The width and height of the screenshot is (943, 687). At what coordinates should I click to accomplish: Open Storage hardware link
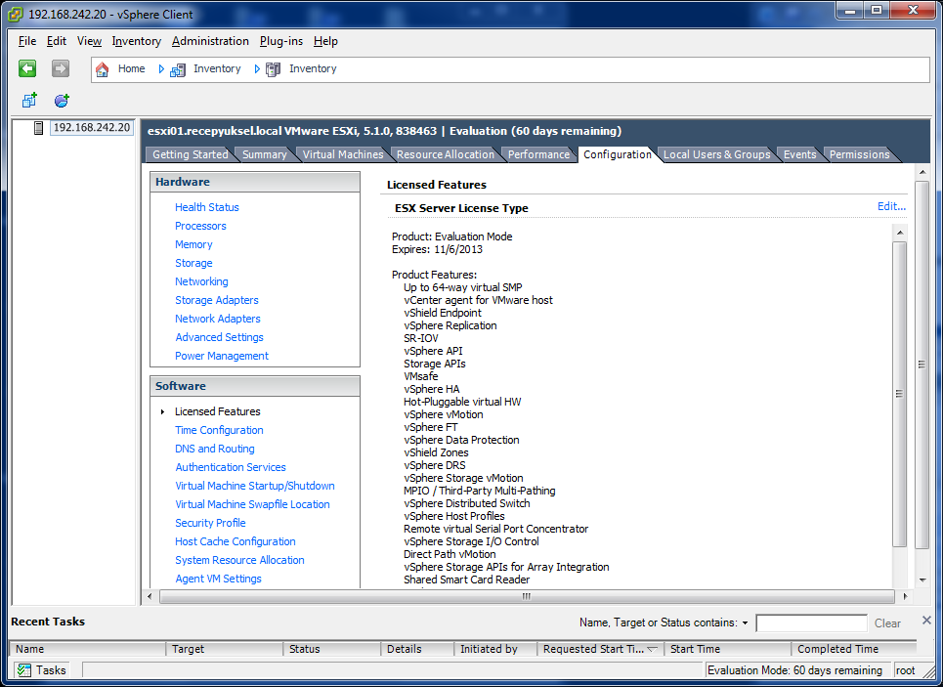tap(193, 263)
